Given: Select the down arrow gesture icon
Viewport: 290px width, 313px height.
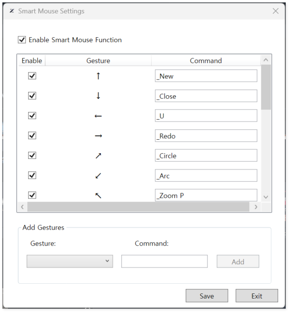Looking at the screenshot, I should tap(98, 96).
